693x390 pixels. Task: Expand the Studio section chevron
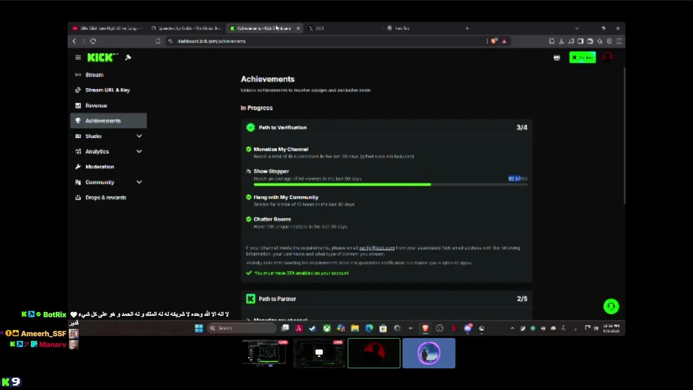139,136
